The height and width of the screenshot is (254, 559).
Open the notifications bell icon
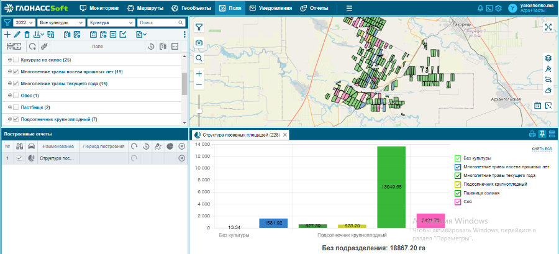tap(480, 8)
